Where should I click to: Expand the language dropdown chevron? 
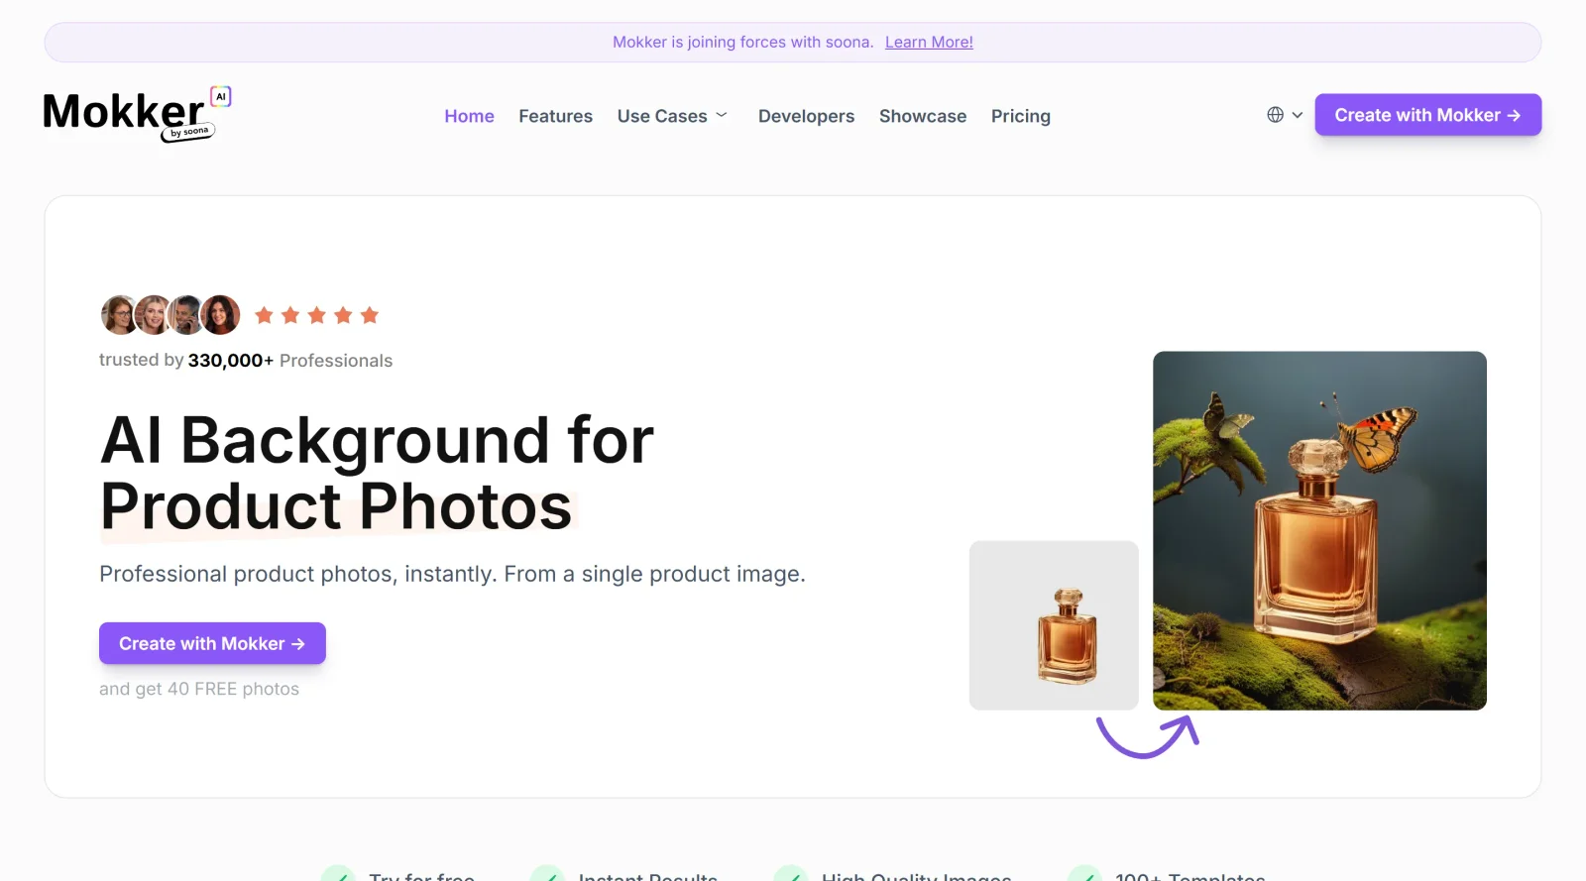1297,115
